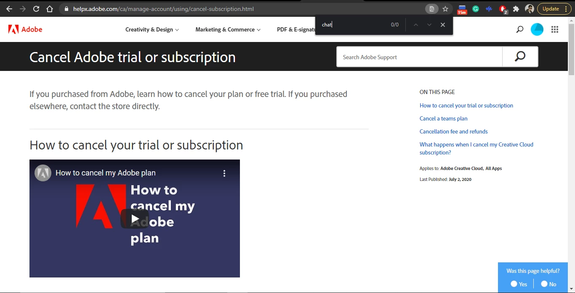
Task: Click the video channel avatar icon
Action: tap(43, 173)
